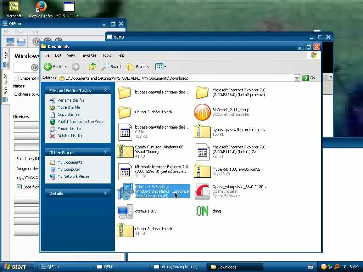The width and height of the screenshot is (363, 272).
Task: Select the Internet Explorer 7.0 beta1 7z file
Action: point(202,152)
